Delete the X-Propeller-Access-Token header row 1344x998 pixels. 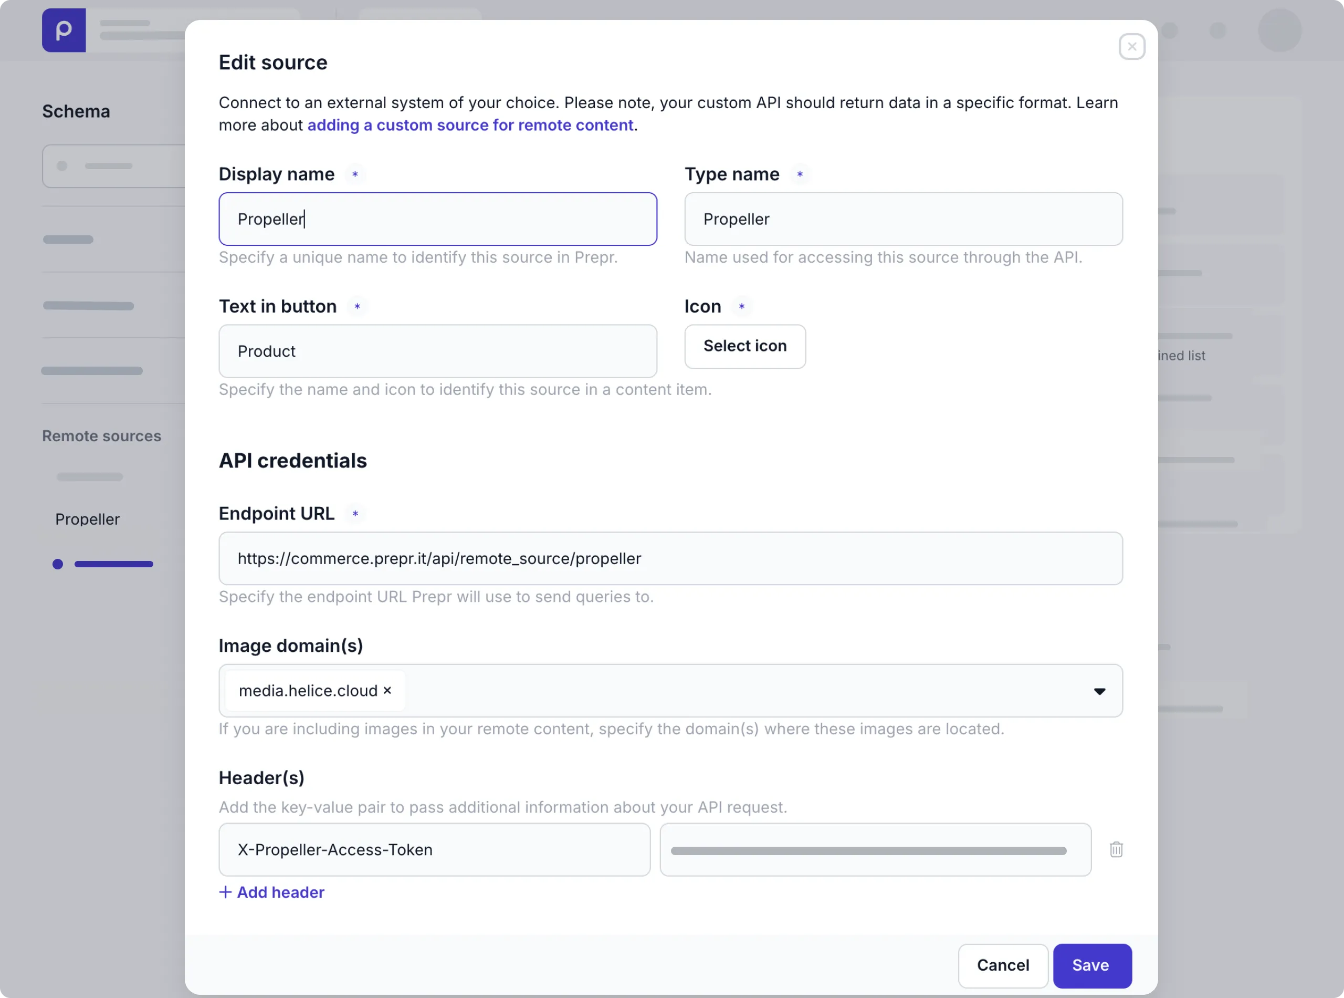click(x=1116, y=849)
